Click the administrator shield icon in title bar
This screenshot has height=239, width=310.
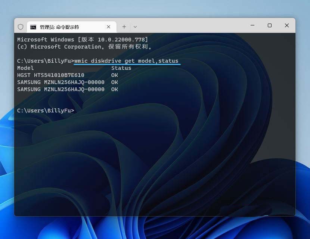21,27
